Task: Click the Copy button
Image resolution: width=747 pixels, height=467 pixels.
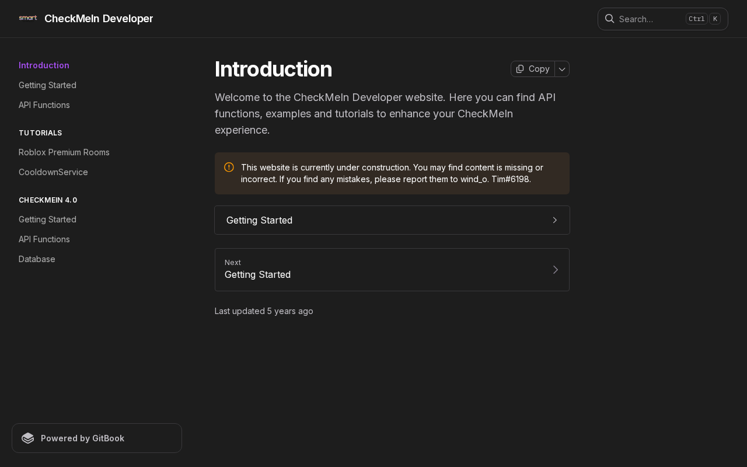Action: (x=533, y=69)
